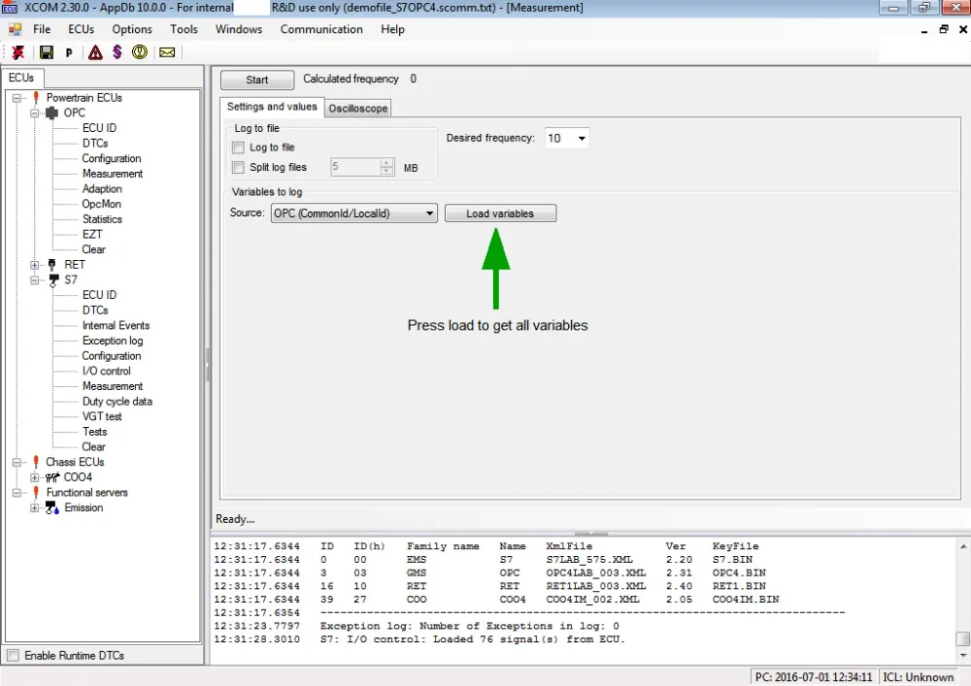This screenshot has height=686, width=971.
Task: Open the Communication menu
Action: [x=321, y=29]
